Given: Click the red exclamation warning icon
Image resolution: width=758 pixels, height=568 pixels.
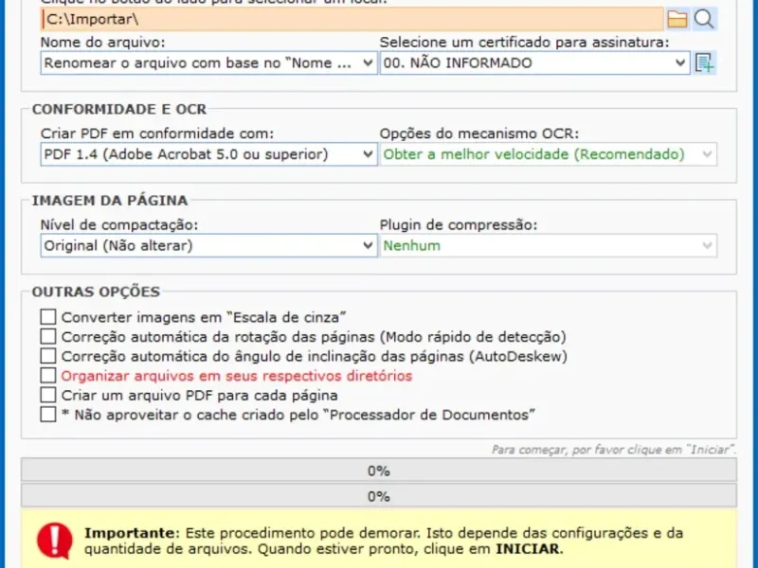Looking at the screenshot, I should pyautogui.click(x=55, y=541).
